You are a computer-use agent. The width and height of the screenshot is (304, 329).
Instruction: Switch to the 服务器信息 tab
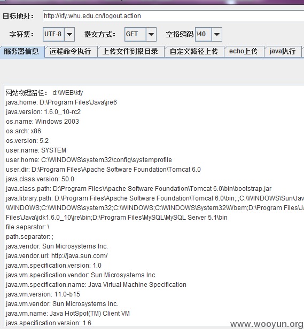coord(21,51)
